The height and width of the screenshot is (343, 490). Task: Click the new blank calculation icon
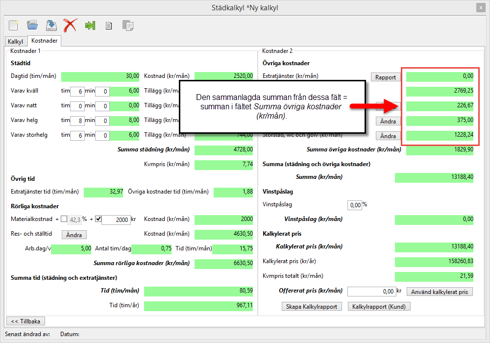click(14, 25)
